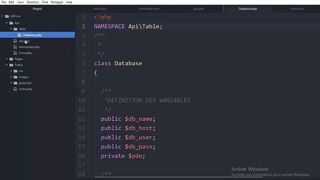
Task: Expand the css folder chevron
Action: (11, 71)
